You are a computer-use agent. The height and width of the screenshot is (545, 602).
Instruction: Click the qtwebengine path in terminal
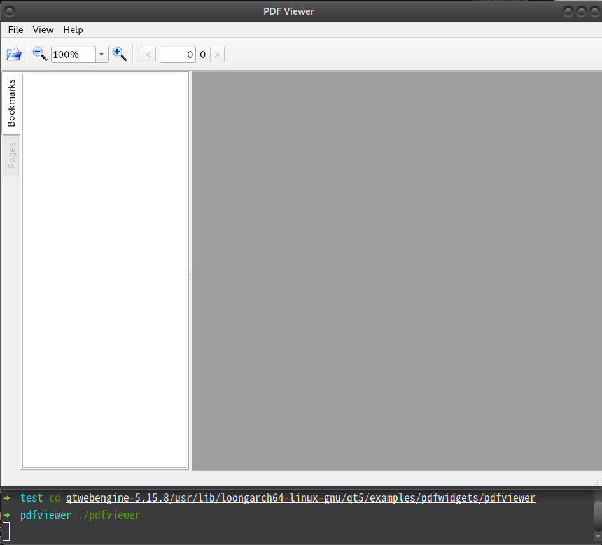coord(300,498)
